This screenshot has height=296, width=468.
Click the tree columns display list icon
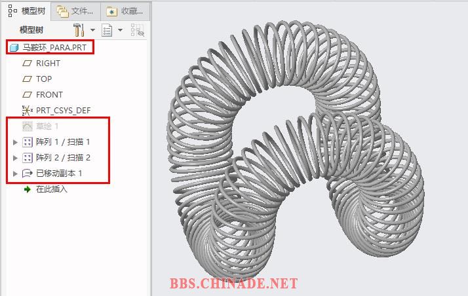(108, 30)
